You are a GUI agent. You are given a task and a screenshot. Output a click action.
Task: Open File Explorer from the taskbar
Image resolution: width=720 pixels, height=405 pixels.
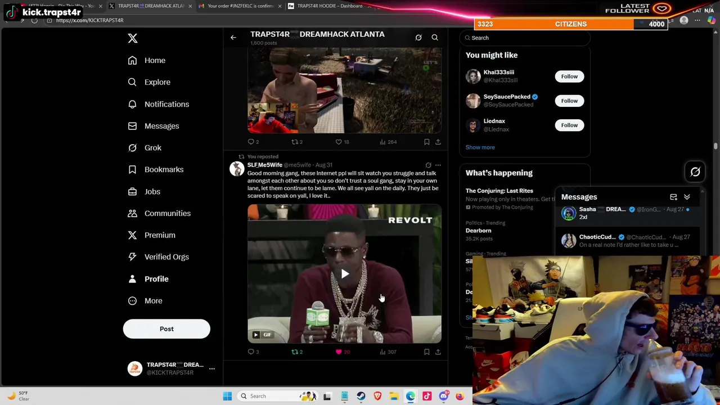click(x=394, y=396)
